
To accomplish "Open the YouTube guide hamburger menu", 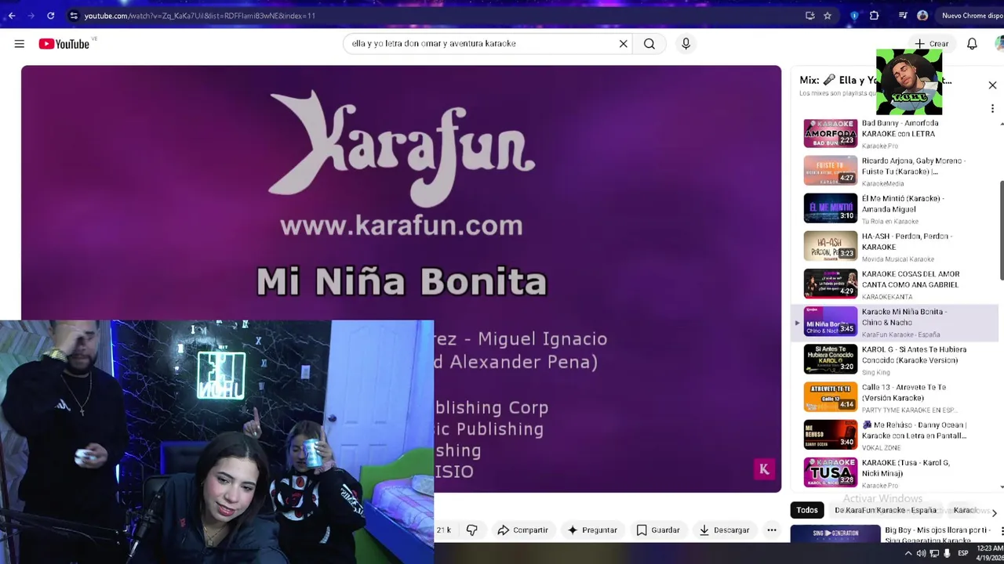I will tap(19, 44).
